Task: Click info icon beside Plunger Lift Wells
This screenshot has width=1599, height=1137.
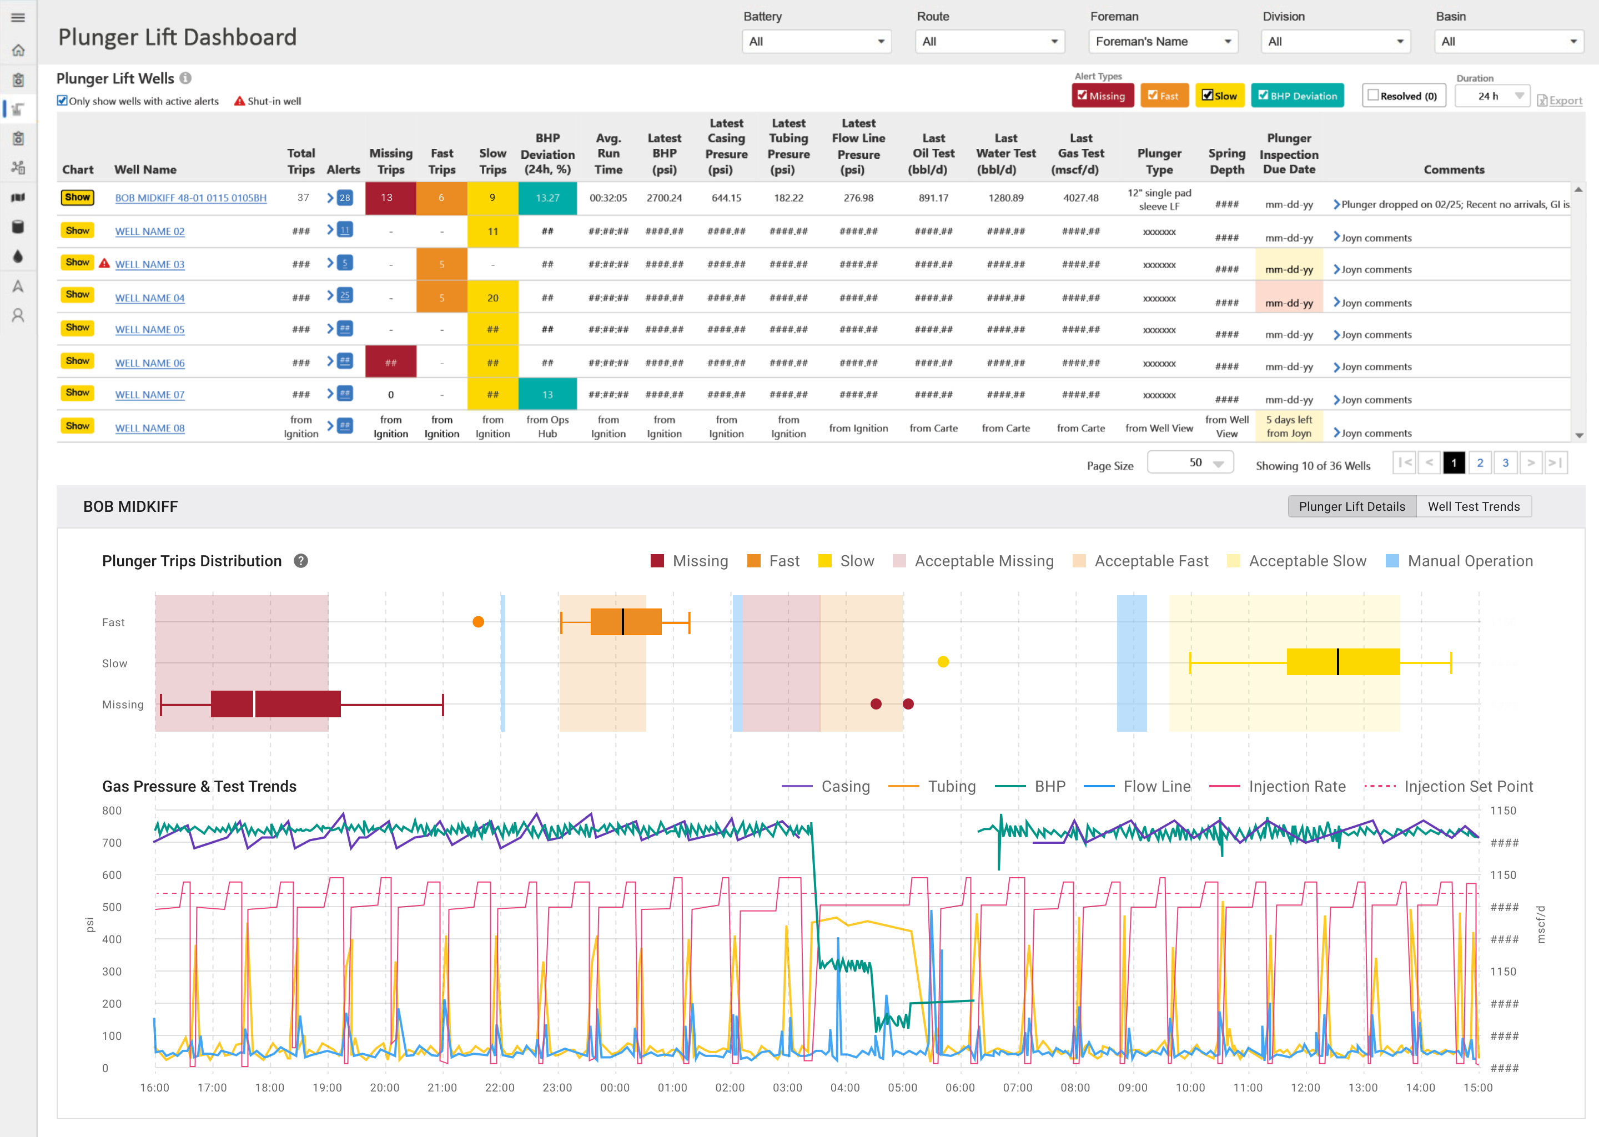Action: 185,78
